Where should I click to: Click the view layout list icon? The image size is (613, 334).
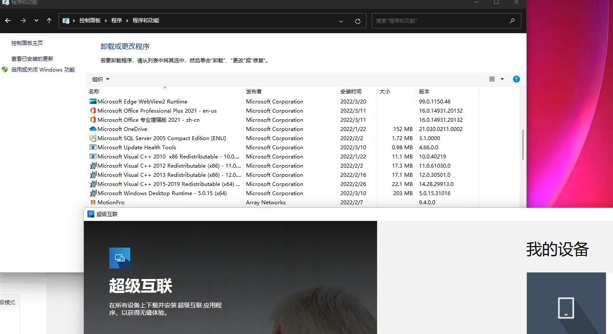point(492,79)
